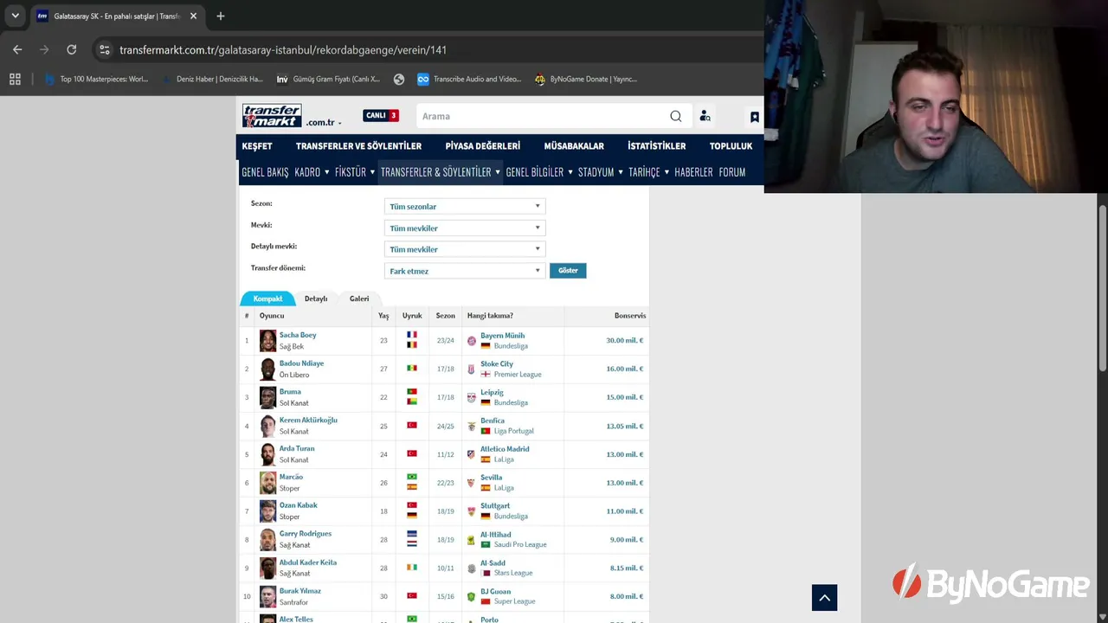
Task: Click the BJ Guoan club crest
Action: 472,597
